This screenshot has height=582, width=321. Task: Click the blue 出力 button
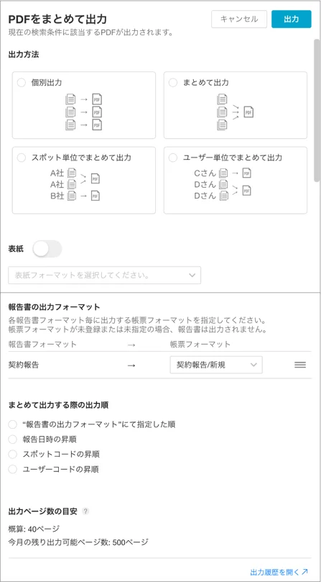(x=292, y=19)
